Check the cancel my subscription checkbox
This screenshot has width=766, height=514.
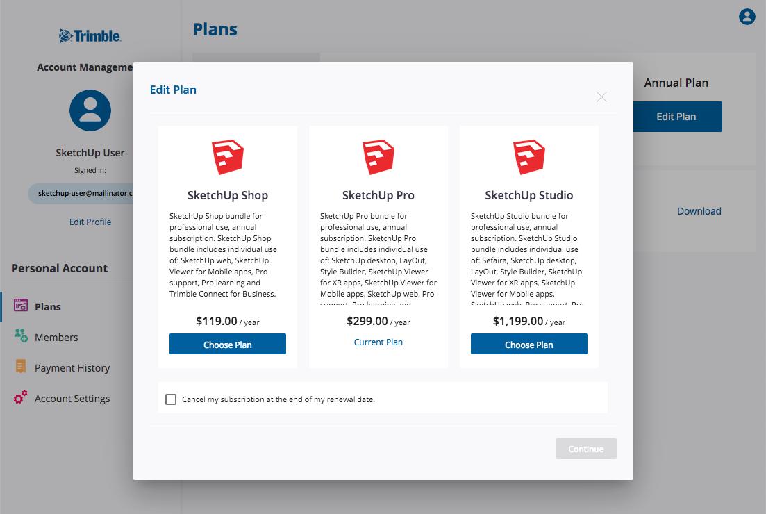tap(171, 399)
